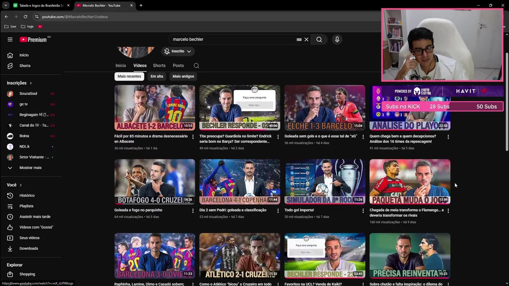The image size is (509, 286).
Task: Clear the search box with the X icon
Action: [x=307, y=39]
